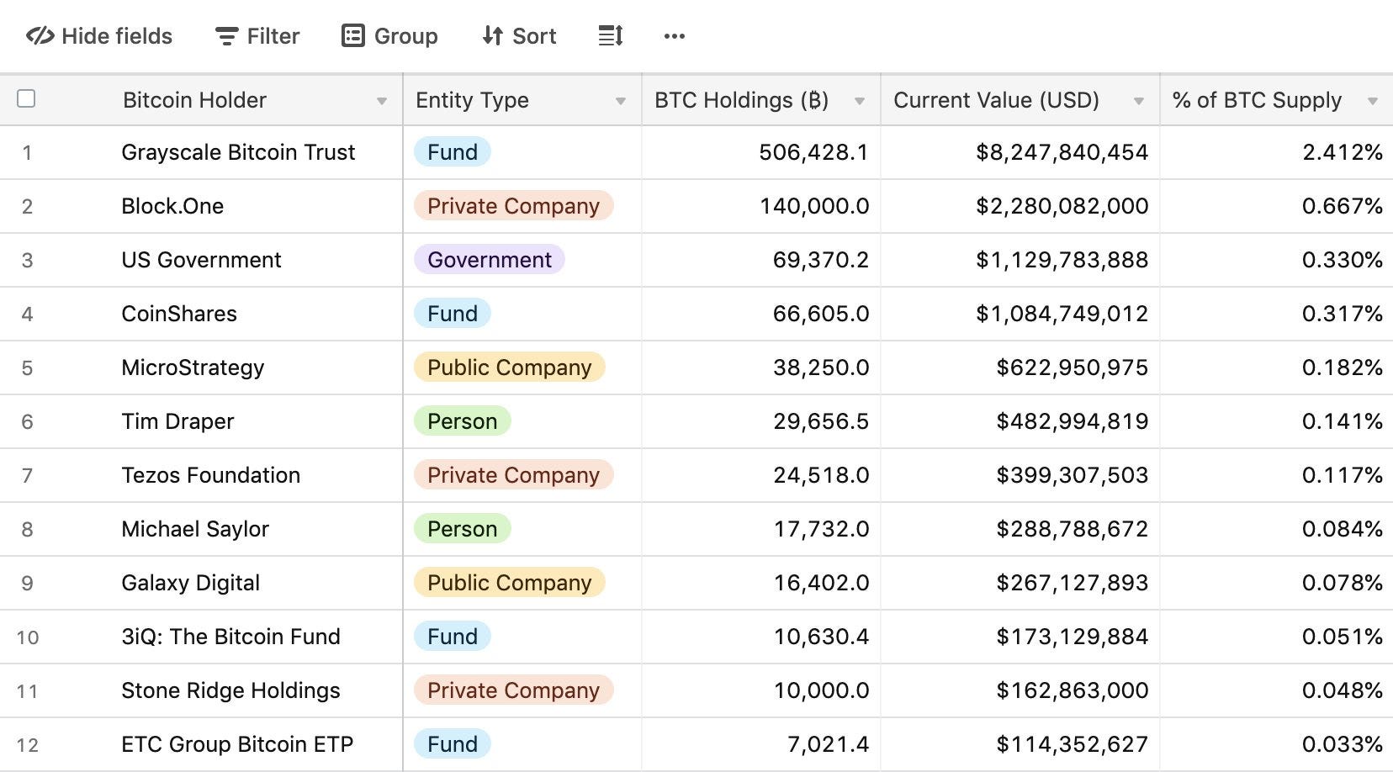The width and height of the screenshot is (1393, 772).
Task: Open the % of BTC Supply column dropdown
Action: click(1373, 101)
